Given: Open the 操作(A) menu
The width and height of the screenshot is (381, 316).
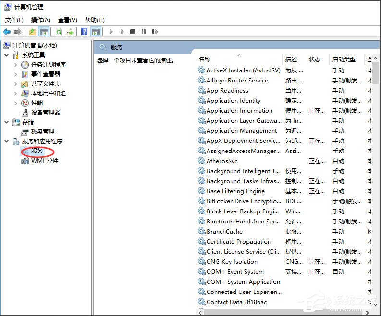Looking at the screenshot, I should [40, 20].
